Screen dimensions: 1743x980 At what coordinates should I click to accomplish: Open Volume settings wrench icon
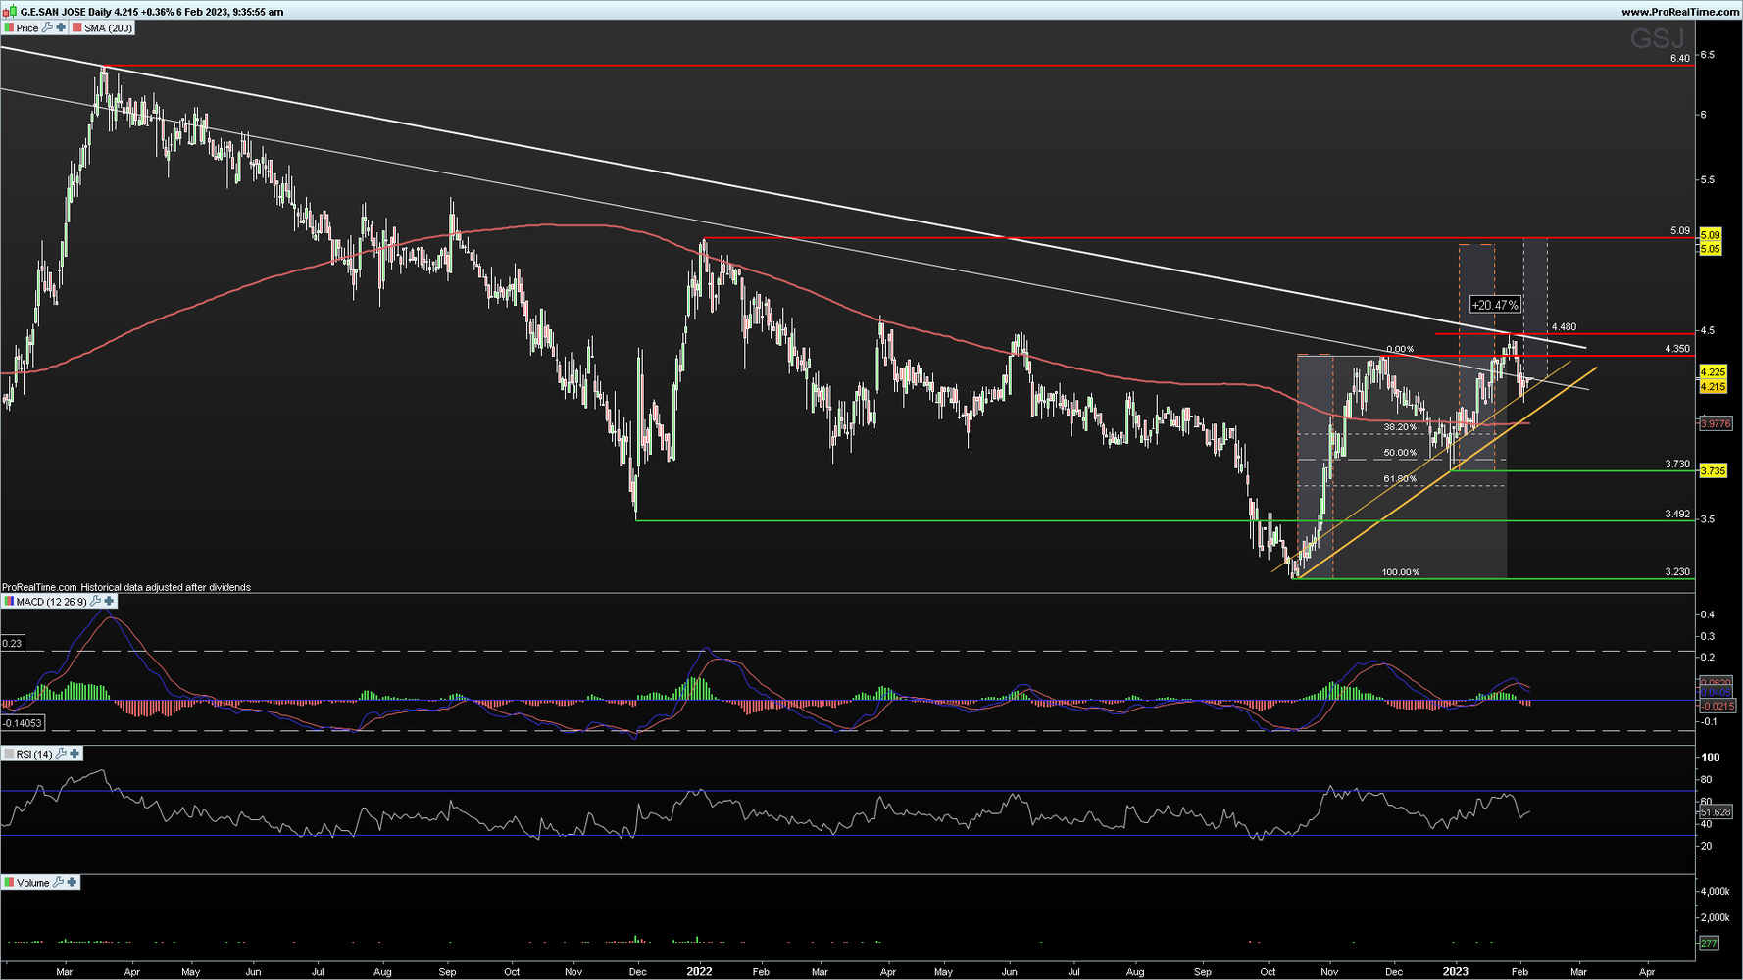[x=59, y=883]
